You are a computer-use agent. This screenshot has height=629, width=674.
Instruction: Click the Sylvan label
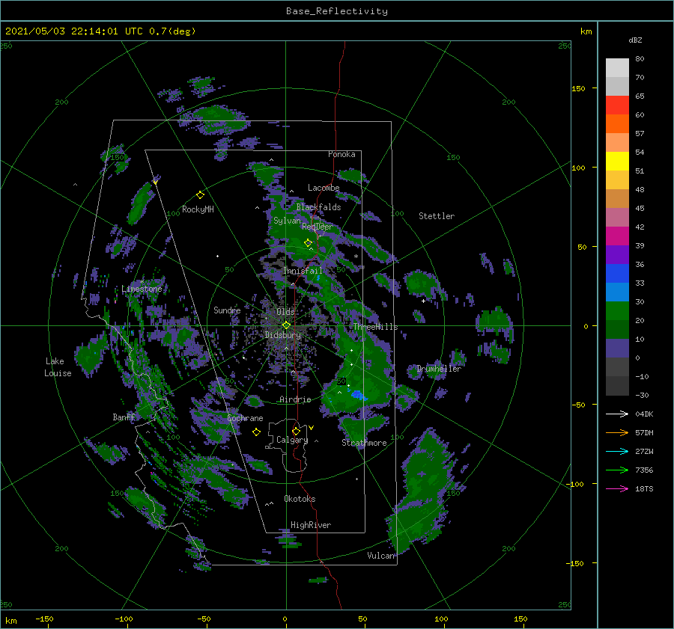coord(287,221)
